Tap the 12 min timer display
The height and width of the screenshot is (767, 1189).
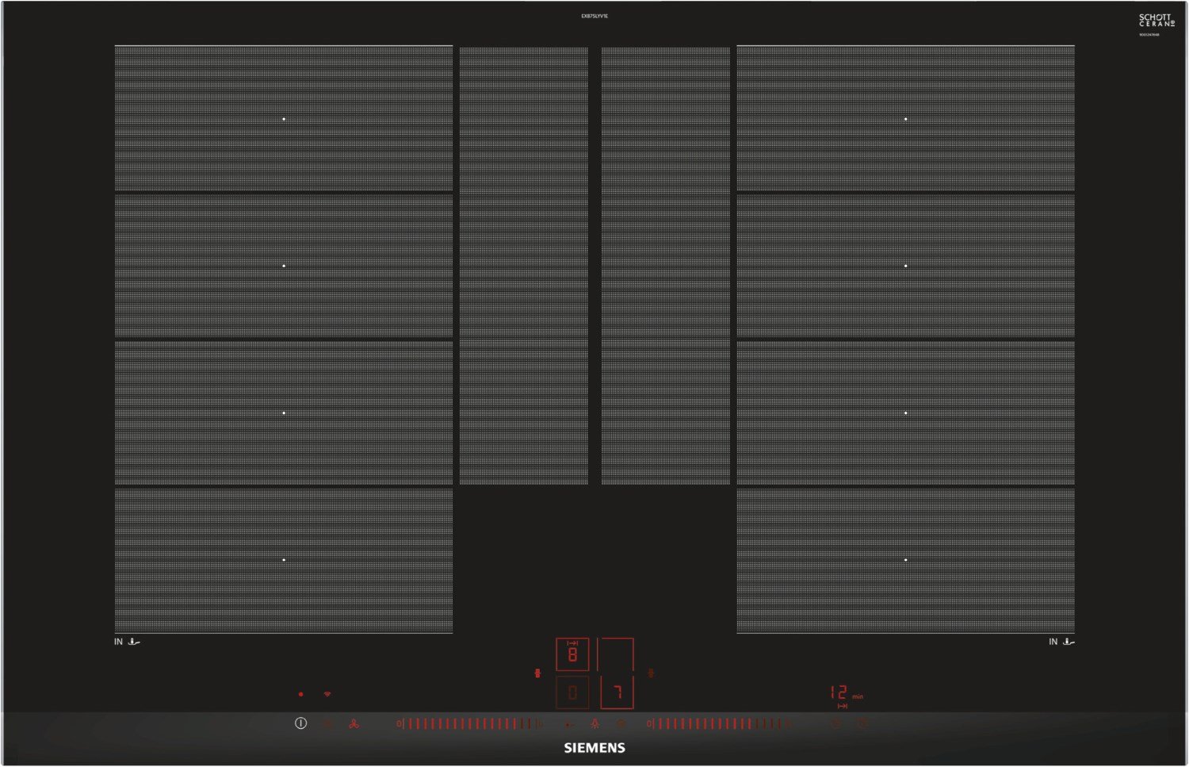click(840, 692)
